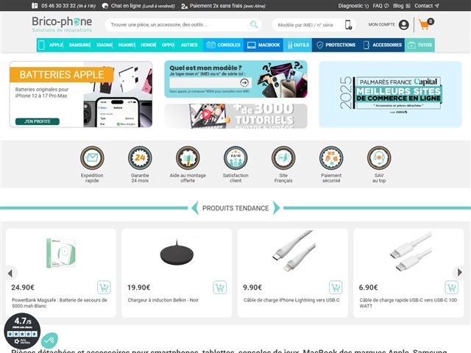Click left teal arrow beside Produits Tendance
471x353 pixels.
[x=195, y=207]
